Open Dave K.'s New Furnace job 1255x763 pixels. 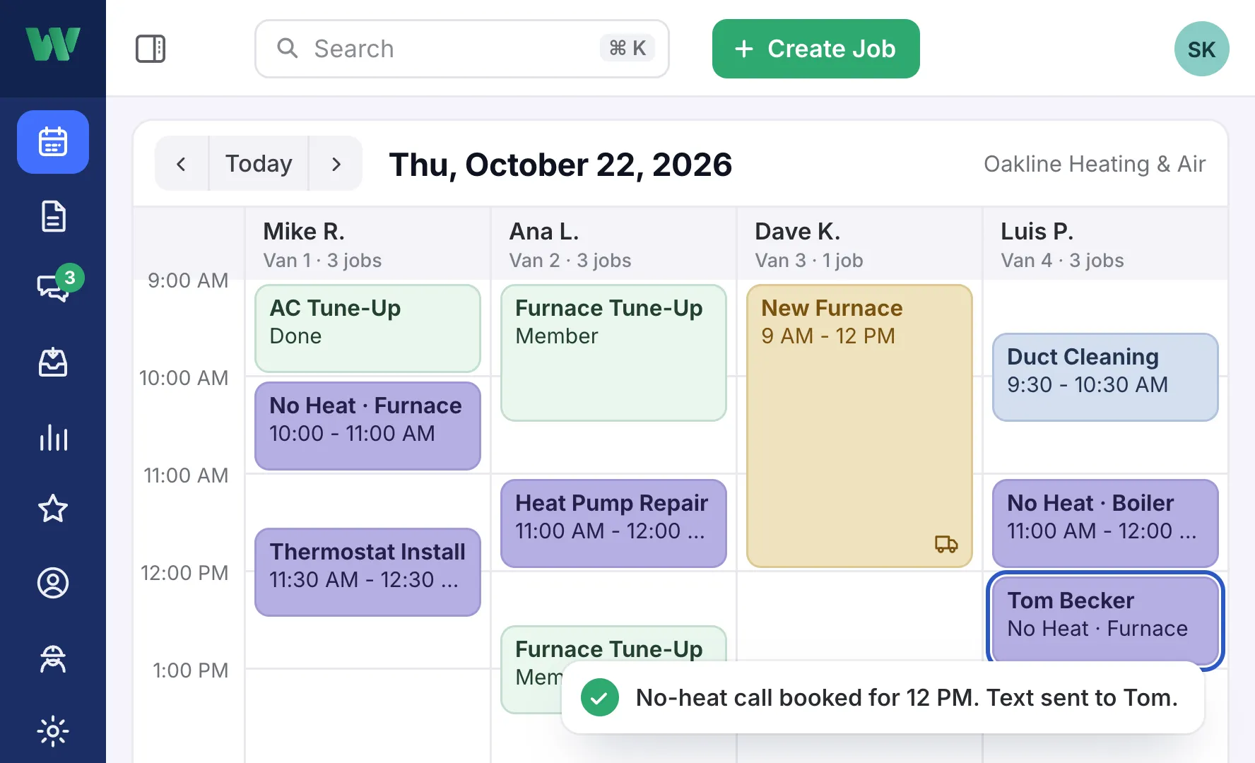point(859,425)
